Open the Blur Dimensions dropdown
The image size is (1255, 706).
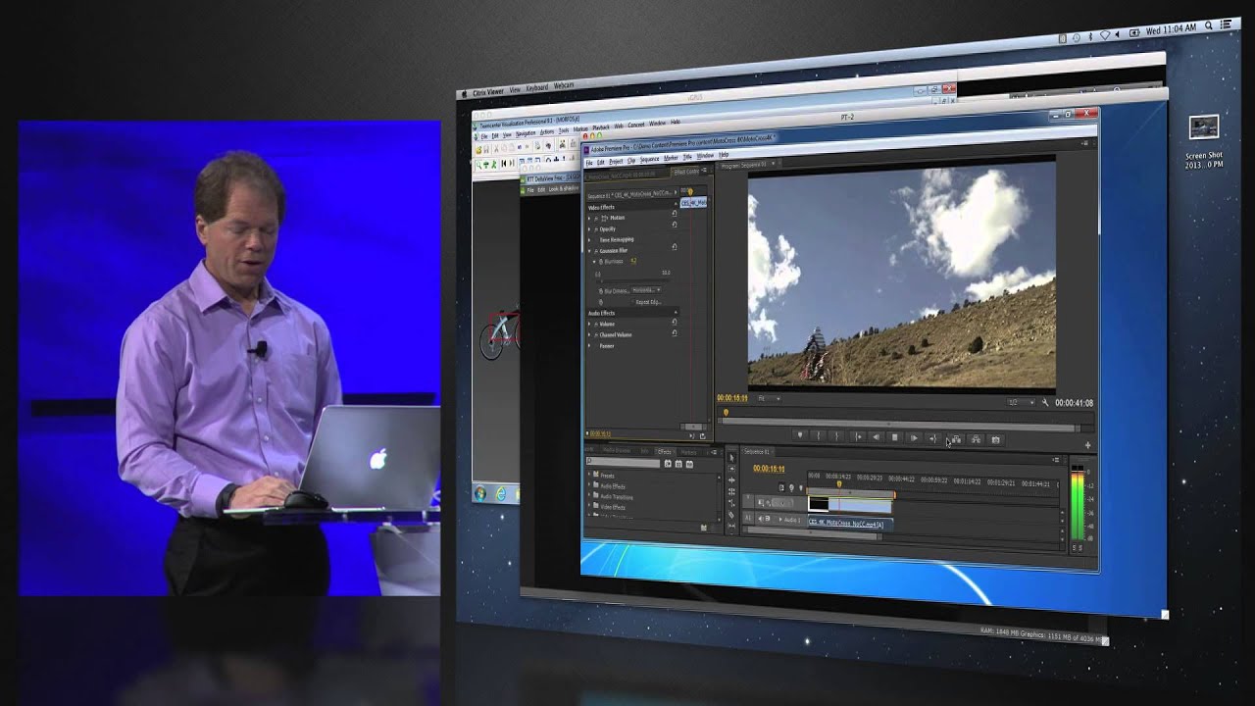click(645, 290)
